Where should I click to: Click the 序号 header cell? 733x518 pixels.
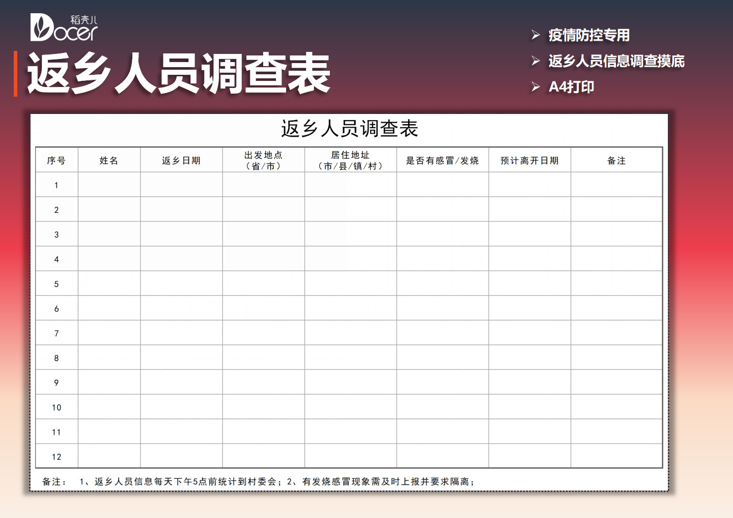coord(56,160)
